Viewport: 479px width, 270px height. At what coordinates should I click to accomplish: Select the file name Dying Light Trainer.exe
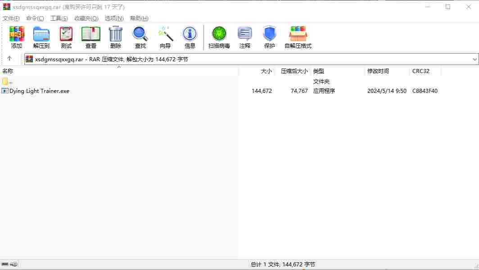(40, 91)
